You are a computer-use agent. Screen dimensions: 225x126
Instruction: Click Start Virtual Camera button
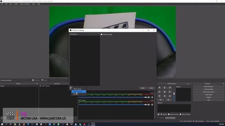(x=208, y=92)
